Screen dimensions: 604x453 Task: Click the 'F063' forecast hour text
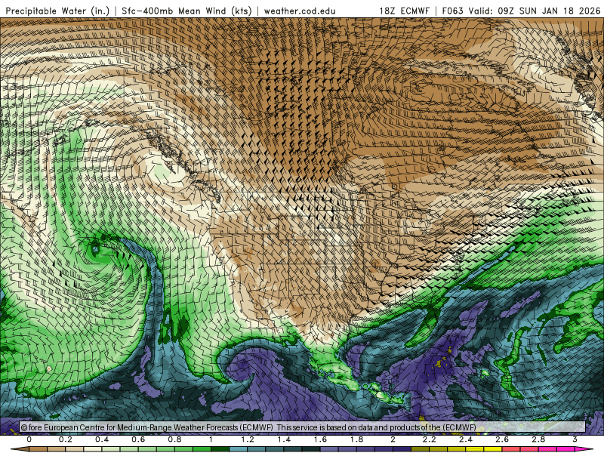[x=452, y=11]
